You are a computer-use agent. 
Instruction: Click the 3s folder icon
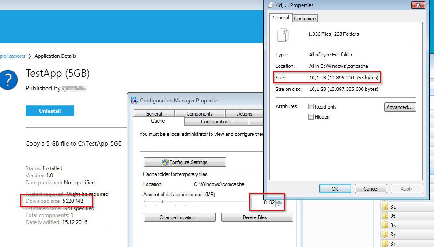coord(385,225)
